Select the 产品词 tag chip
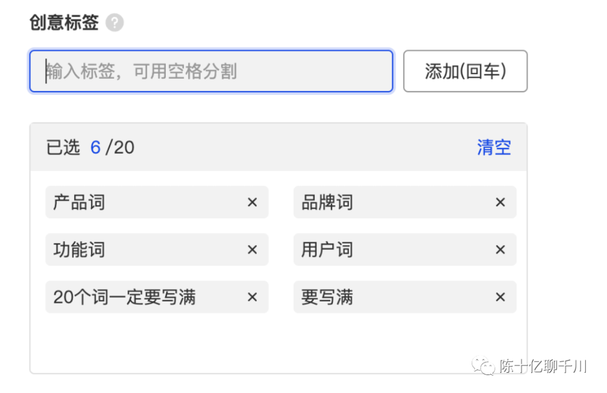 [x=79, y=202]
